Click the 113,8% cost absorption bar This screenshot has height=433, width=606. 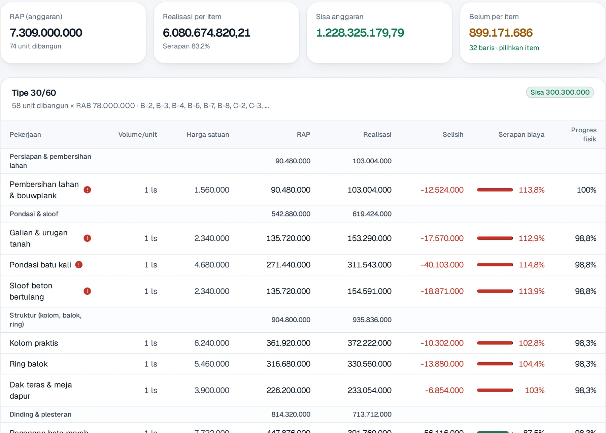tap(495, 190)
